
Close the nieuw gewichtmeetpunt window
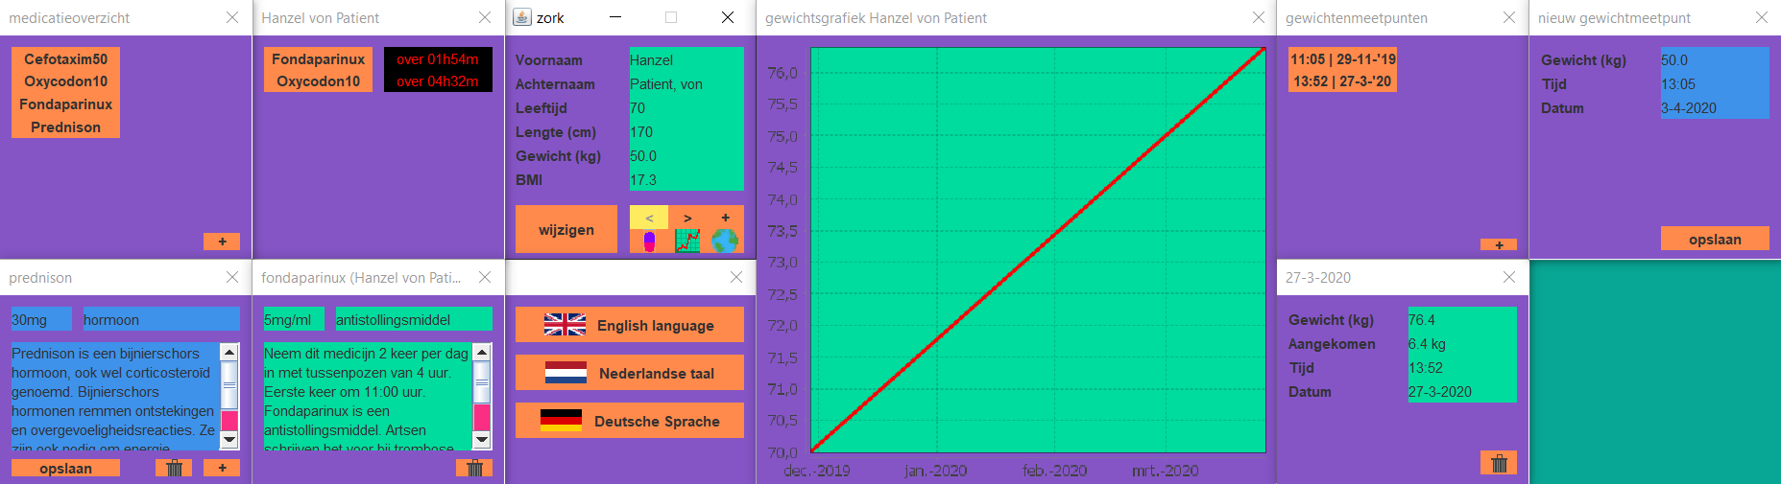[1762, 17]
